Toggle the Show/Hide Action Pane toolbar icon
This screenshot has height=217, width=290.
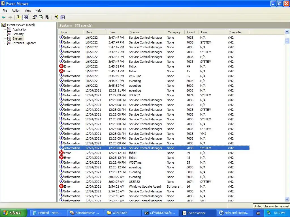point(63,17)
